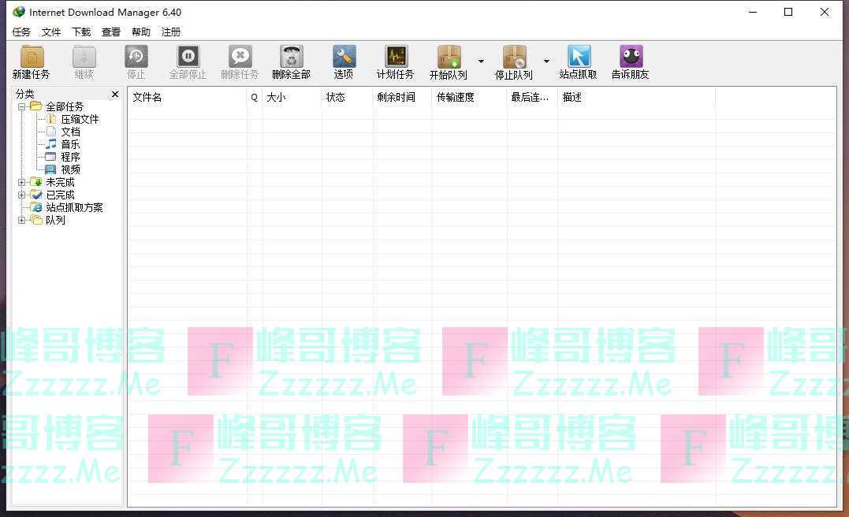Select the 压缩文件 category

click(80, 119)
